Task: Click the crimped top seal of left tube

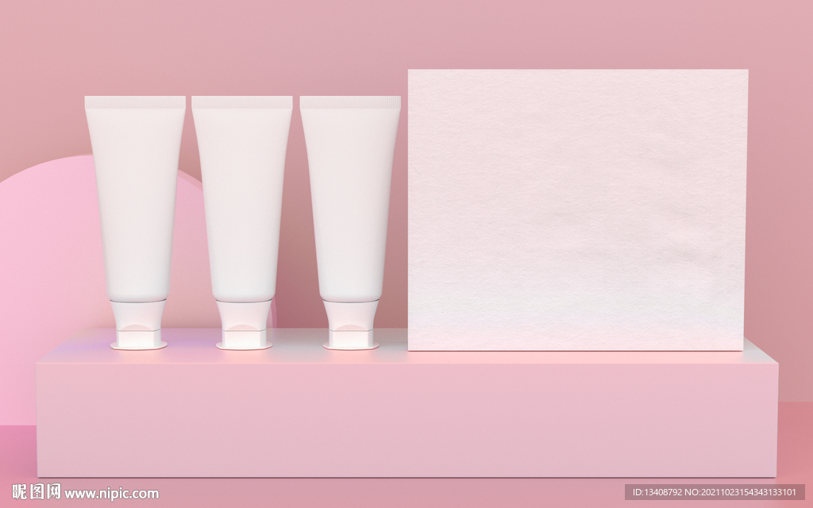Action: [135, 102]
